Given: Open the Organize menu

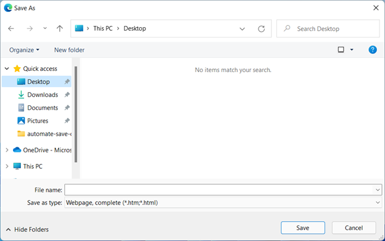Looking at the screenshot, I should click(x=24, y=50).
